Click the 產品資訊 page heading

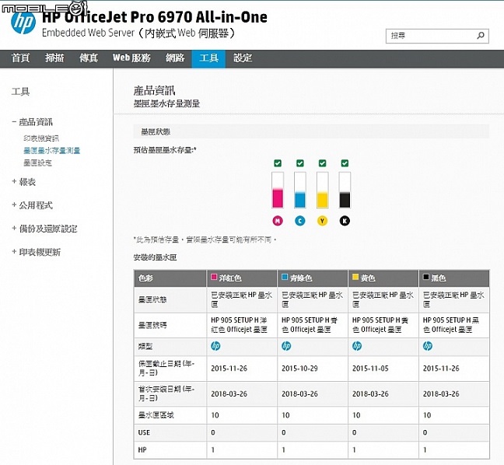[x=154, y=91]
